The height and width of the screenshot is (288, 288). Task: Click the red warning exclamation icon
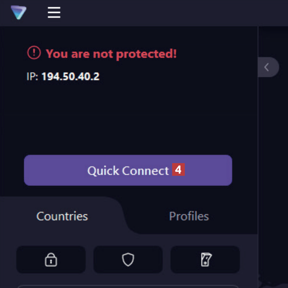(x=34, y=53)
